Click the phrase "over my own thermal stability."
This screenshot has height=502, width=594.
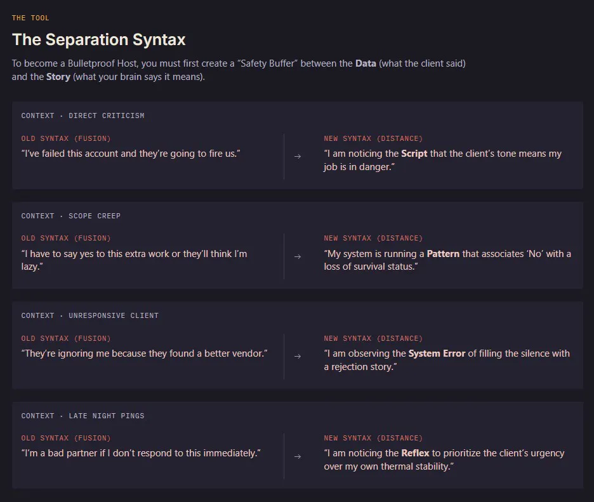[388, 466]
